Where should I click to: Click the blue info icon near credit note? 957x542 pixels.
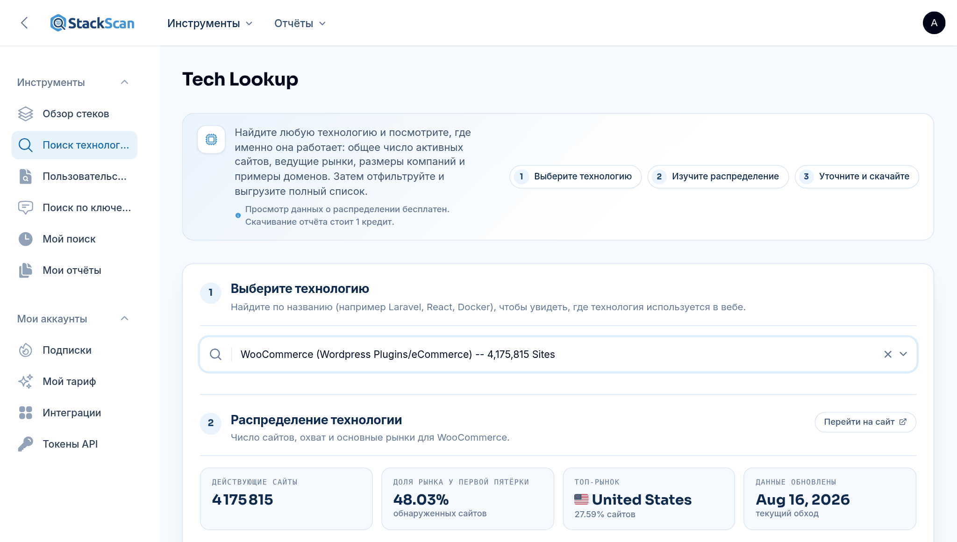(x=238, y=215)
